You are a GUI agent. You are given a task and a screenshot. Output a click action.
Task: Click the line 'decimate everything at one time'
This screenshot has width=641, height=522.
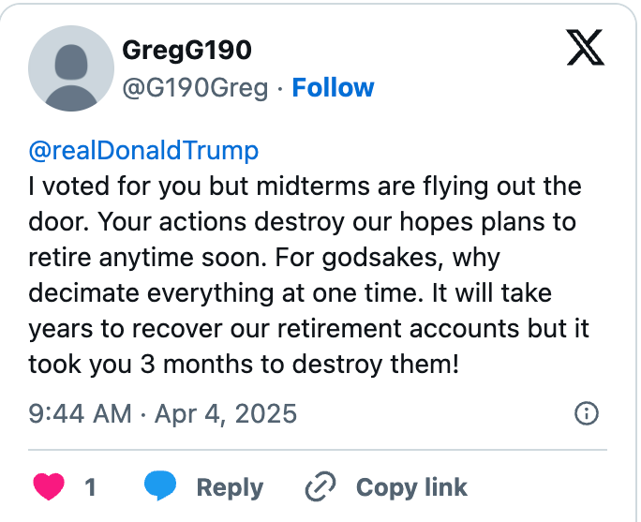click(x=224, y=293)
